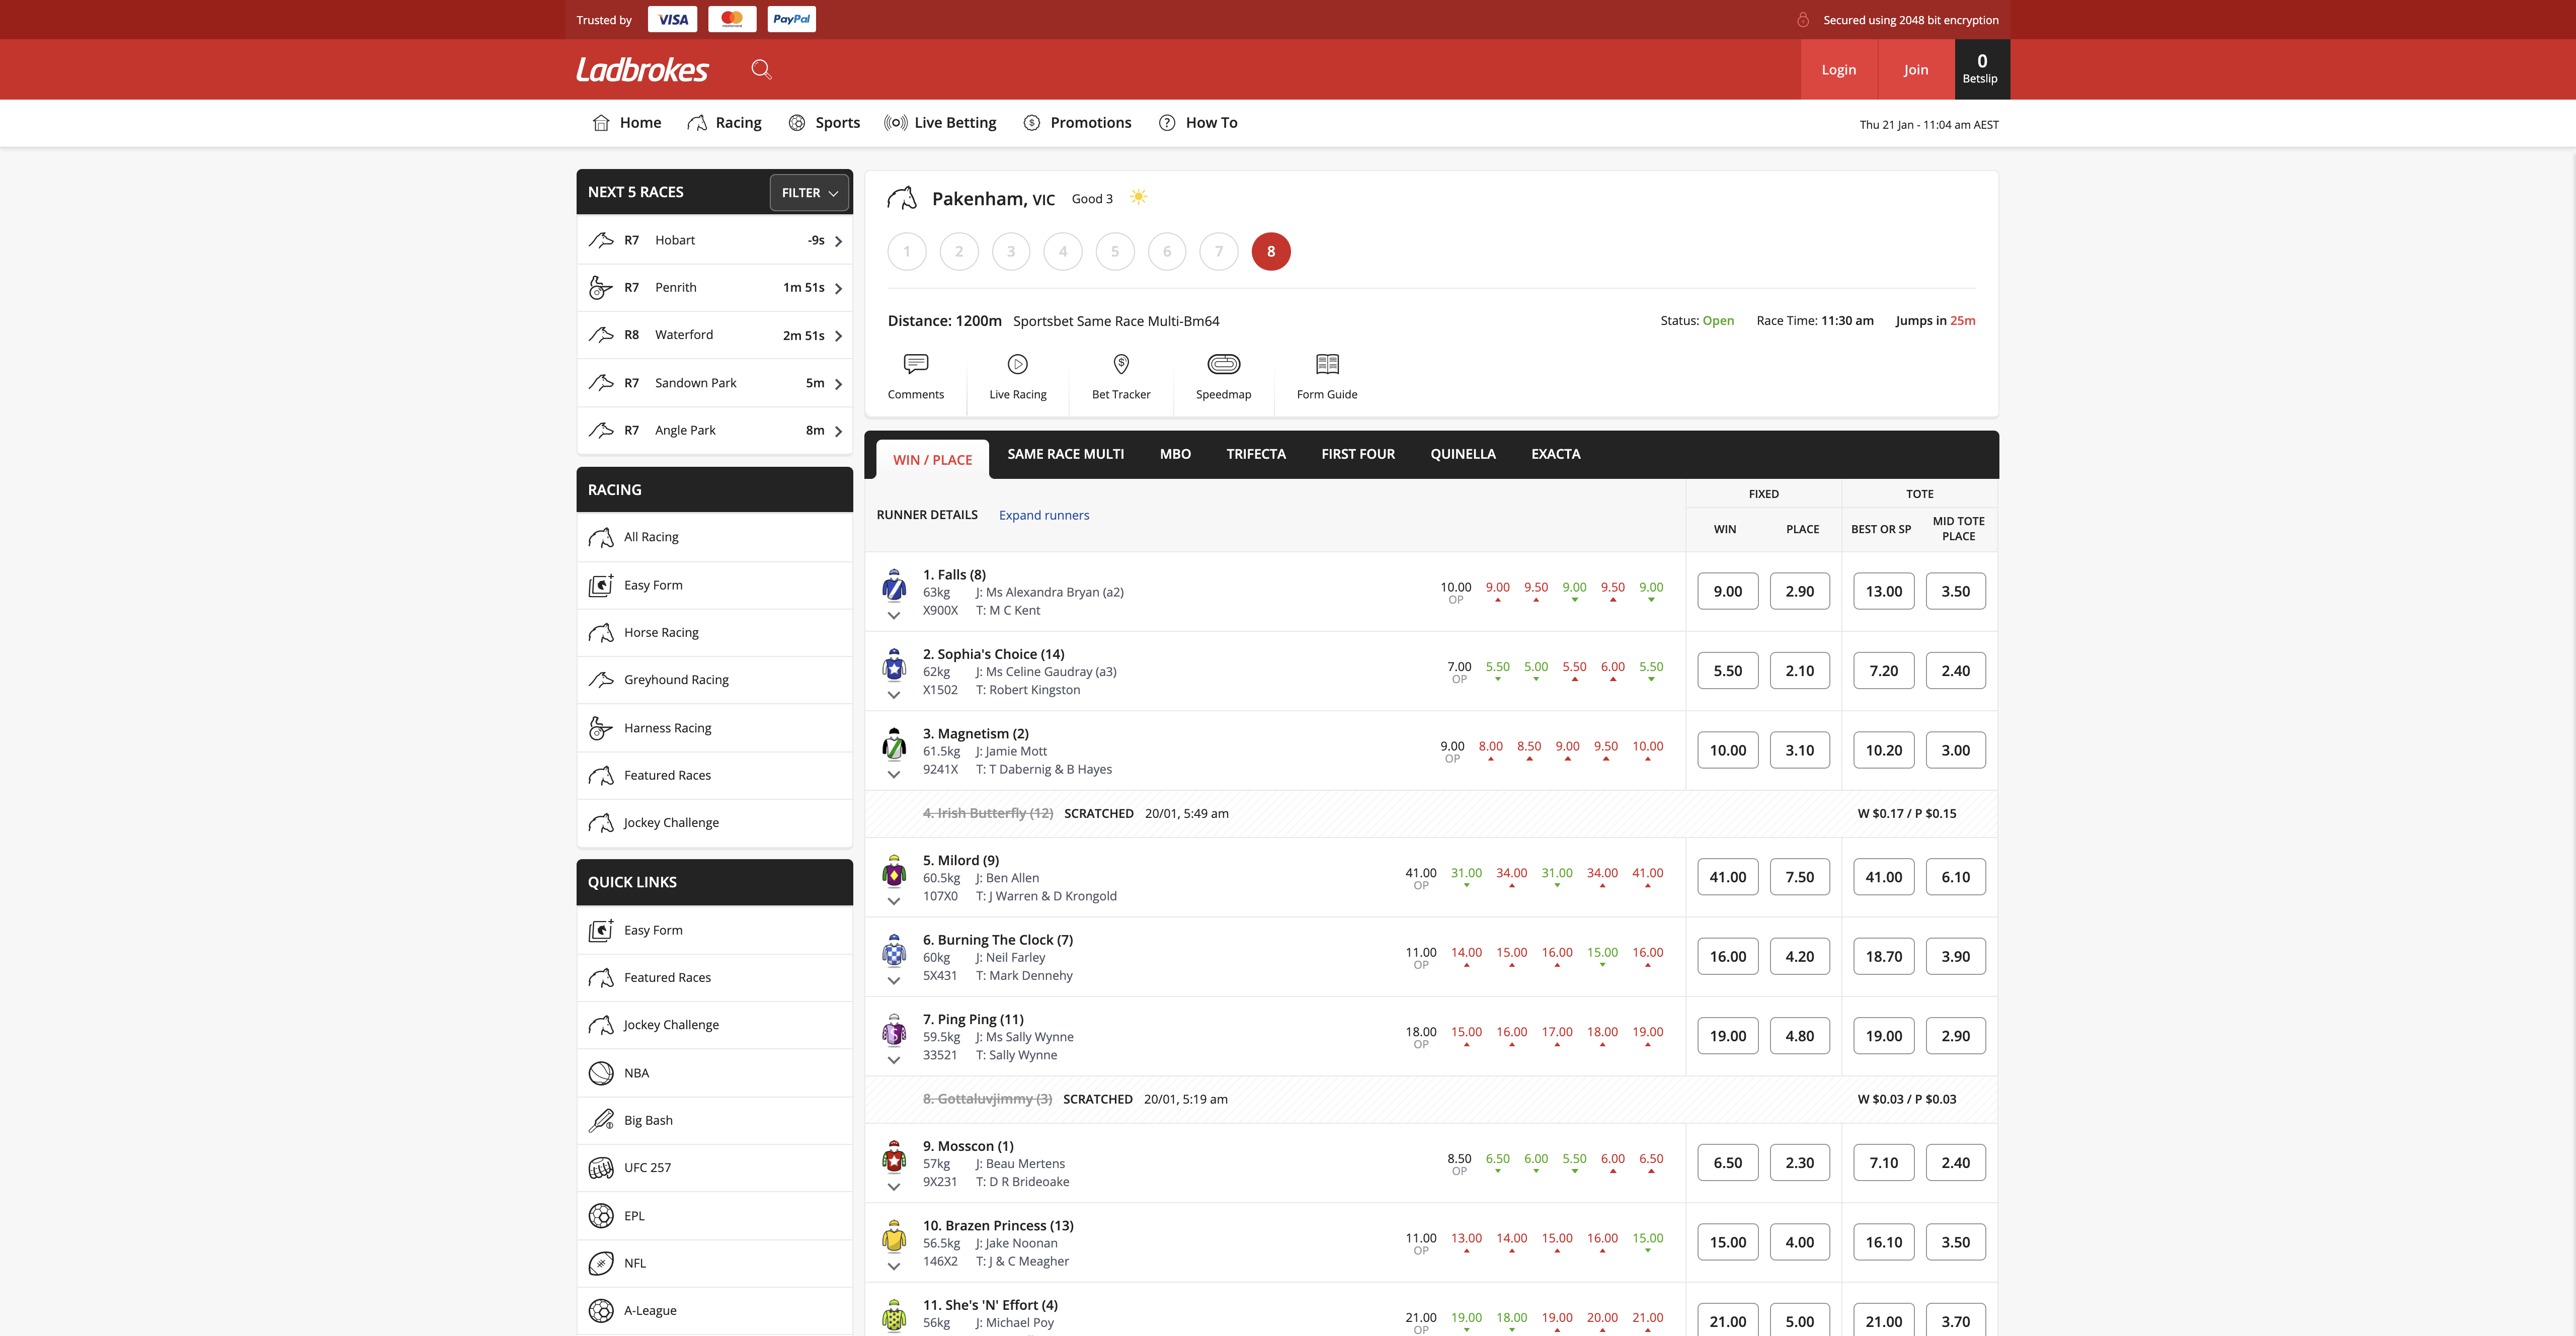
Task: Expand Brazen Princess details chevron
Action: 894,1266
